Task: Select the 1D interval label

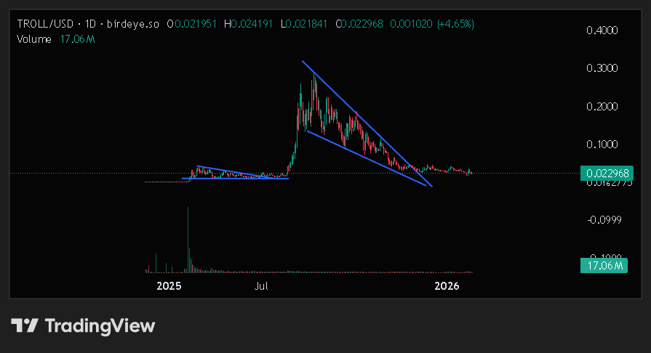Action: click(x=90, y=24)
